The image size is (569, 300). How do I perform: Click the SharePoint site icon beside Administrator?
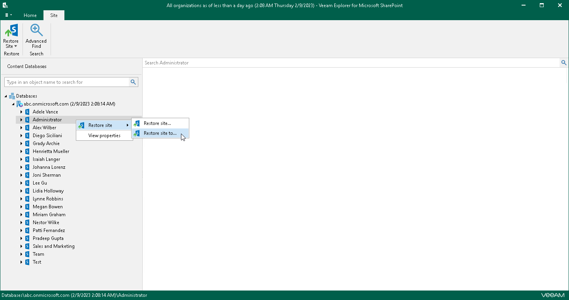pyautogui.click(x=27, y=119)
